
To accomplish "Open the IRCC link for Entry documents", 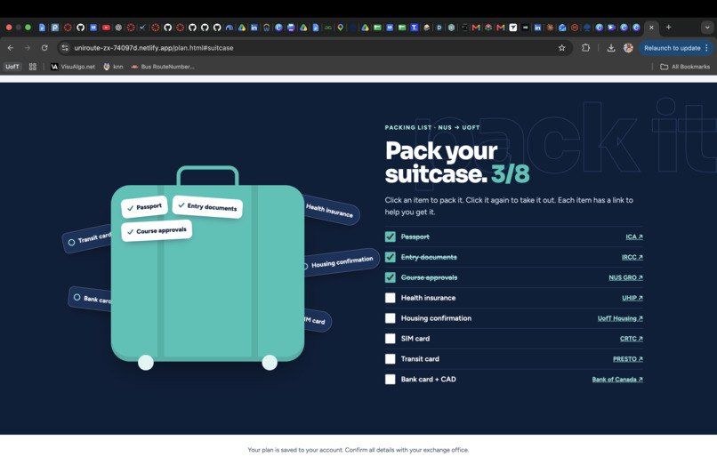I will tap(632, 257).
